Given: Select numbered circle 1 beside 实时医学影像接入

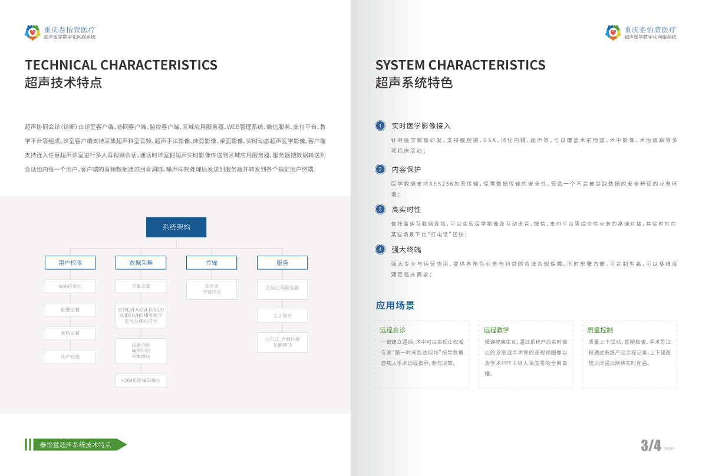Looking at the screenshot, I should point(380,125).
